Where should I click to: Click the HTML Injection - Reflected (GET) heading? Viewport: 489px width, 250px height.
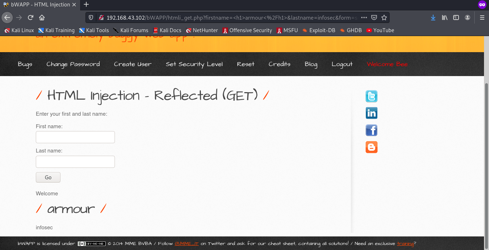[x=152, y=96]
